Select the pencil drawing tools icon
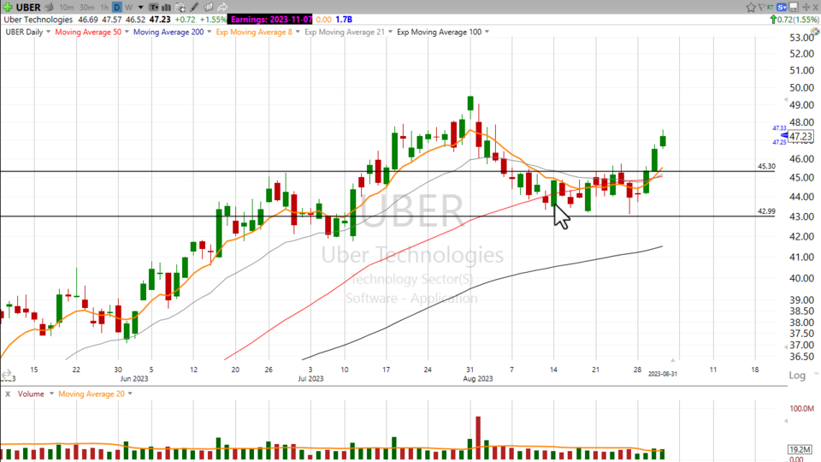 (194, 8)
